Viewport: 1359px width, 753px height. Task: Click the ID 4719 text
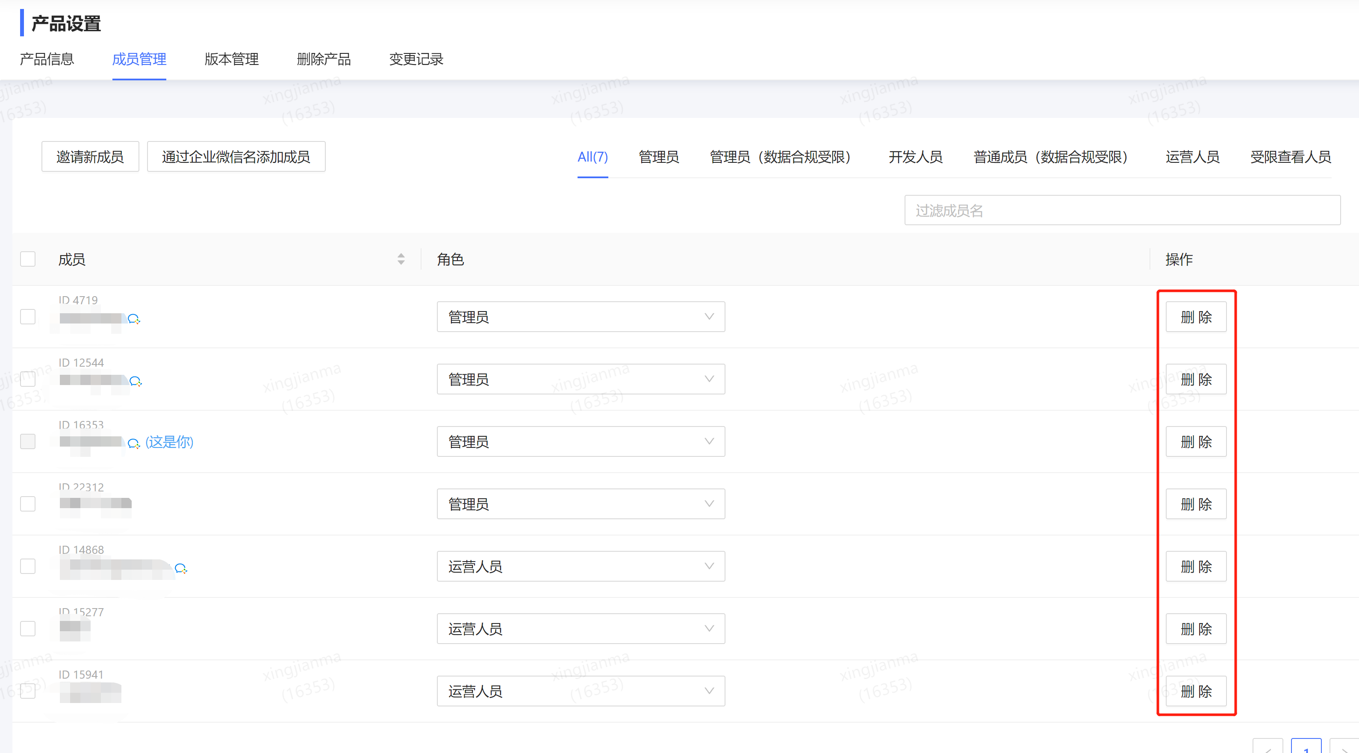click(78, 300)
